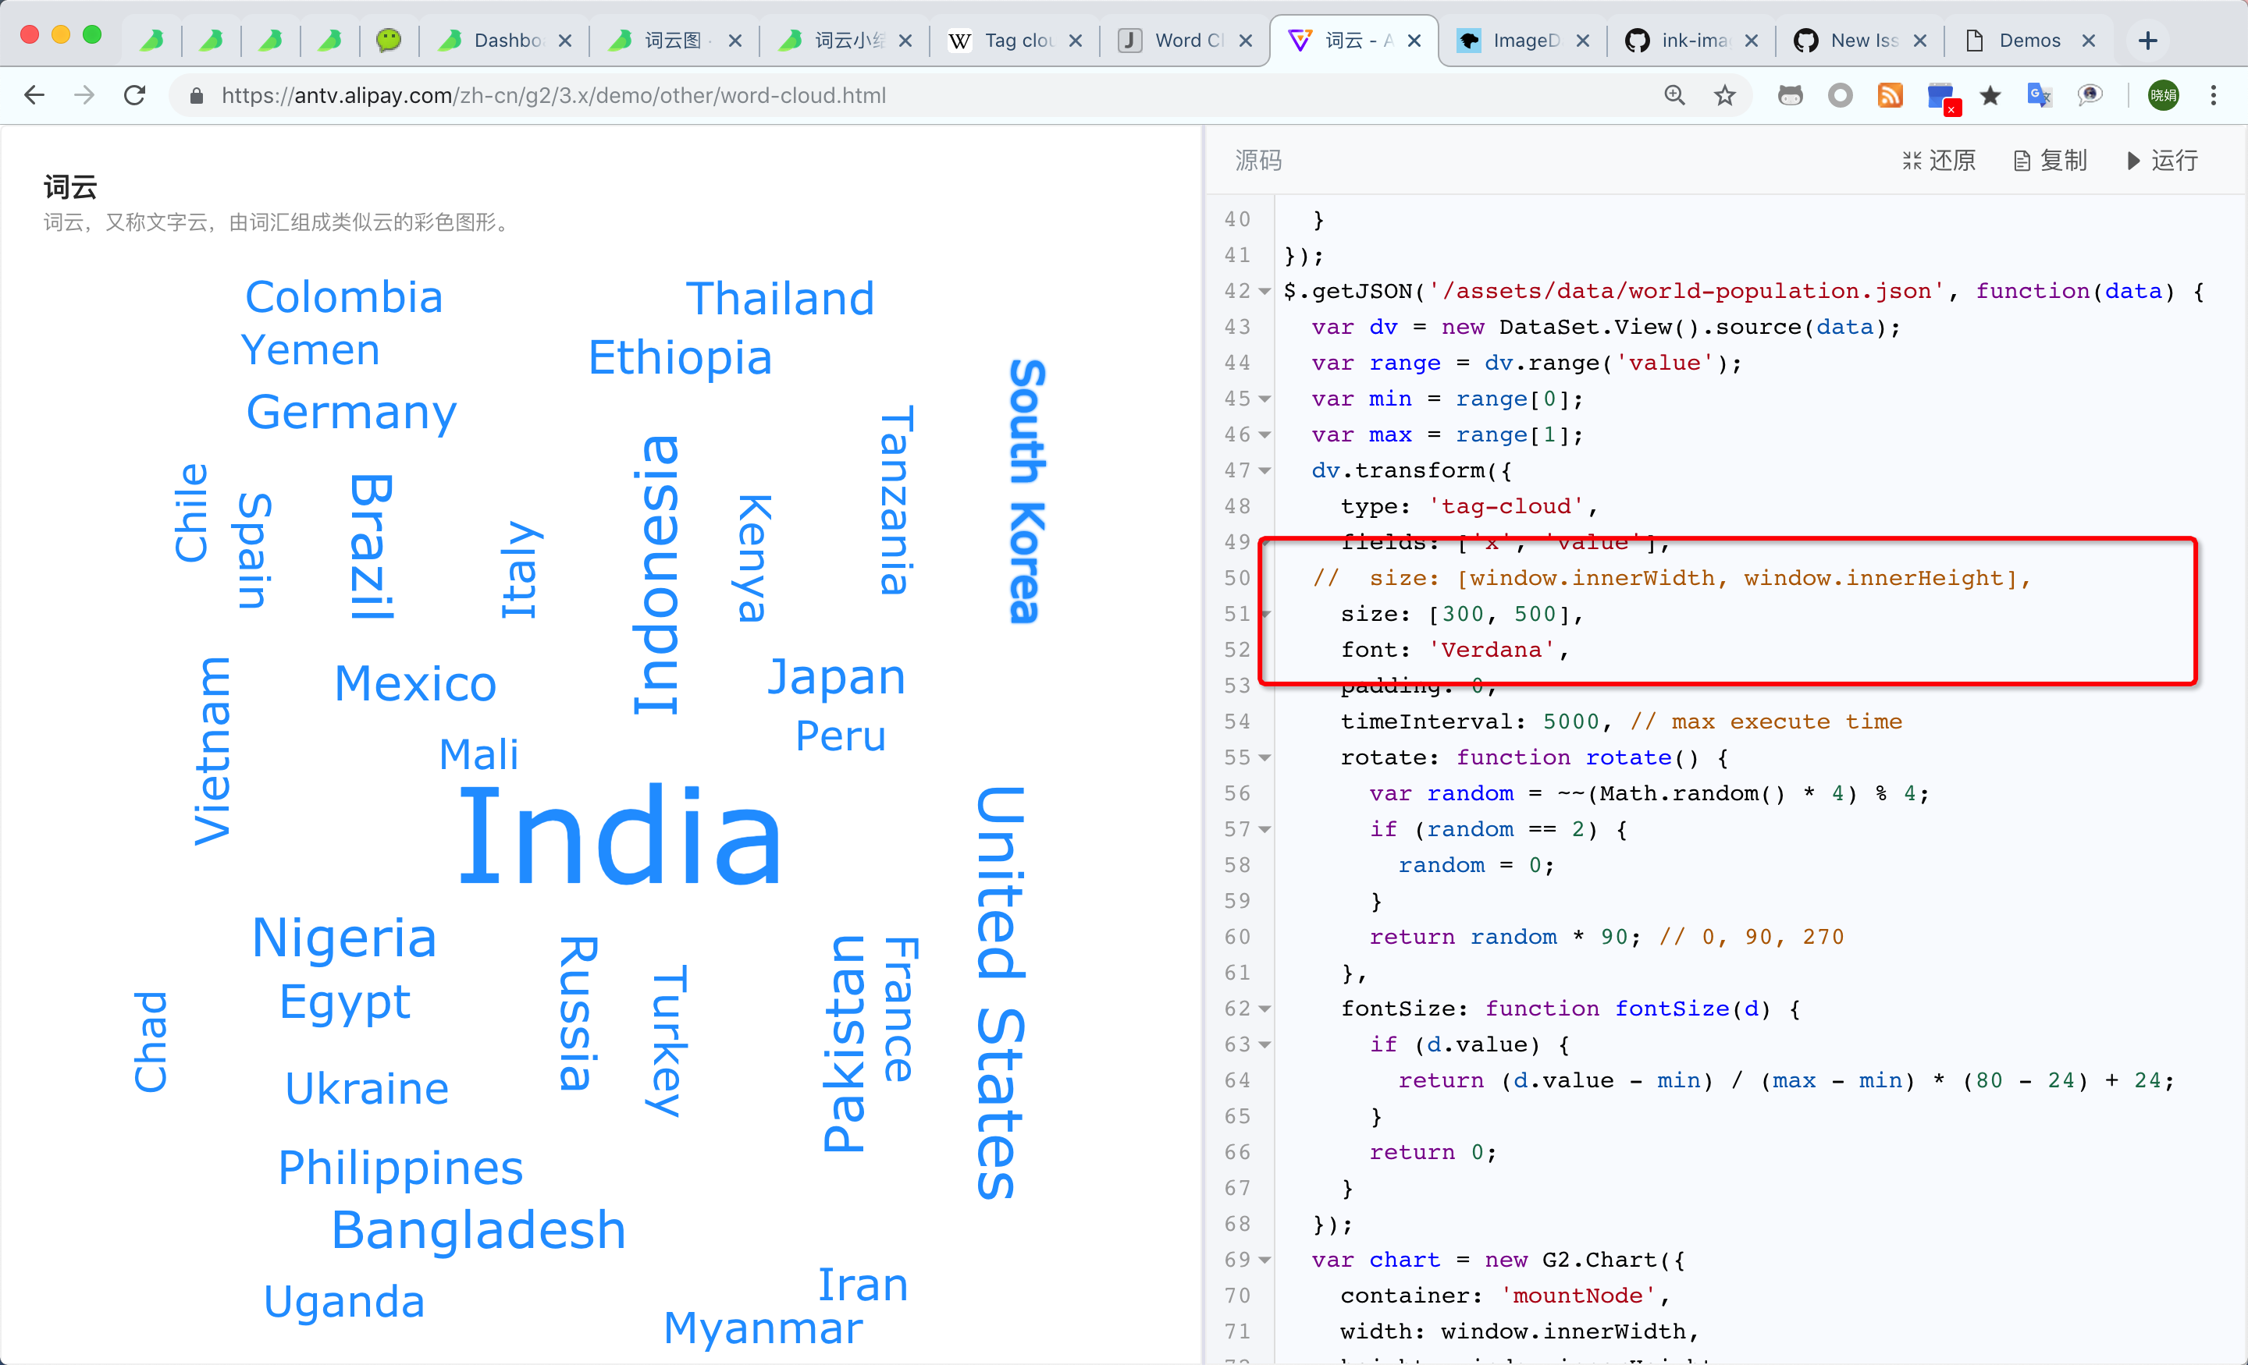This screenshot has width=2248, height=1365.
Task: Toggle the bookmark star for this page
Action: pyautogui.click(x=1724, y=95)
